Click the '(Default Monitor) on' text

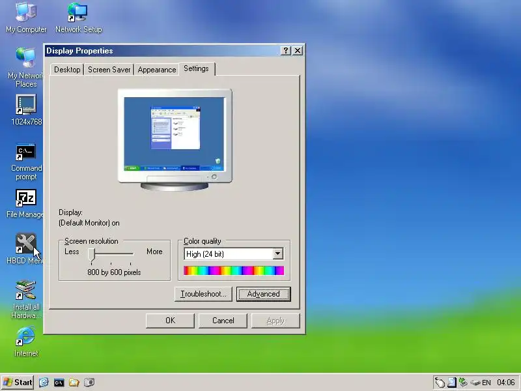coord(89,223)
